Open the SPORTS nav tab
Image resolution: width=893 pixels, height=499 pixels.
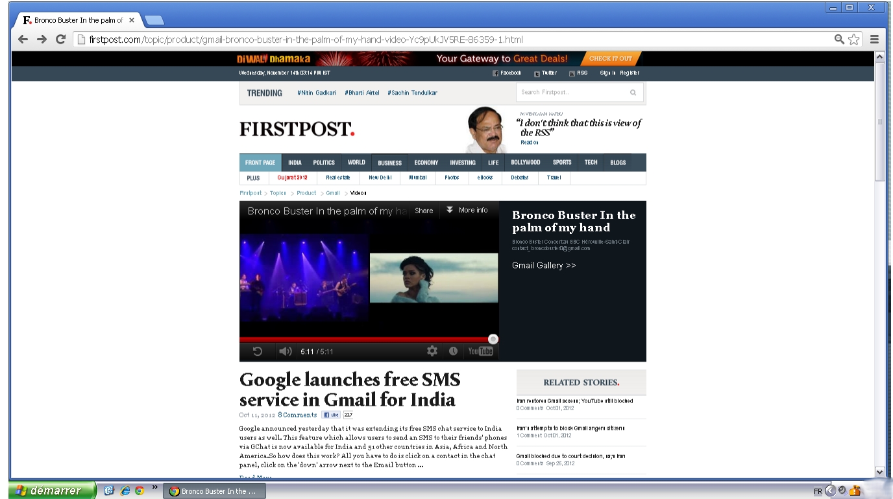coord(562,163)
